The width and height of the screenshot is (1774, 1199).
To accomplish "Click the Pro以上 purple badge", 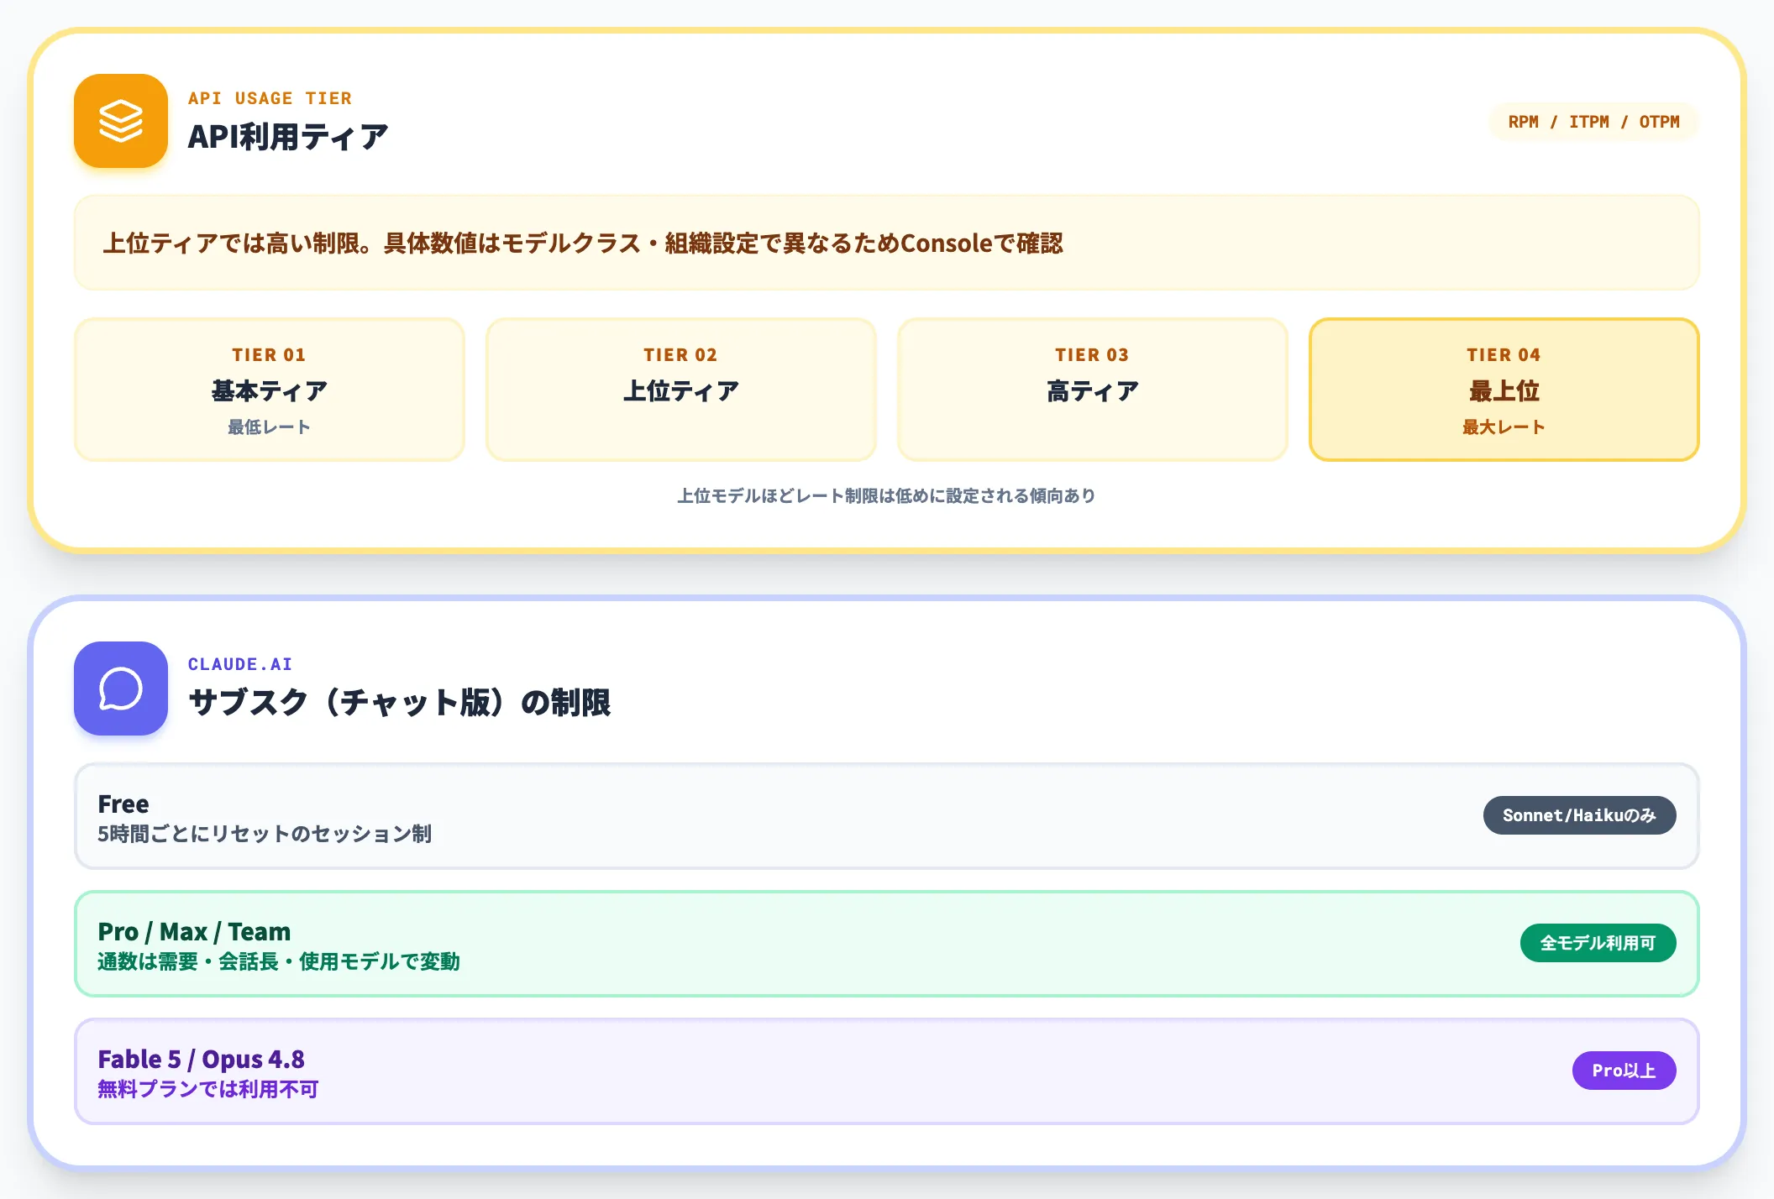I will tap(1624, 1071).
